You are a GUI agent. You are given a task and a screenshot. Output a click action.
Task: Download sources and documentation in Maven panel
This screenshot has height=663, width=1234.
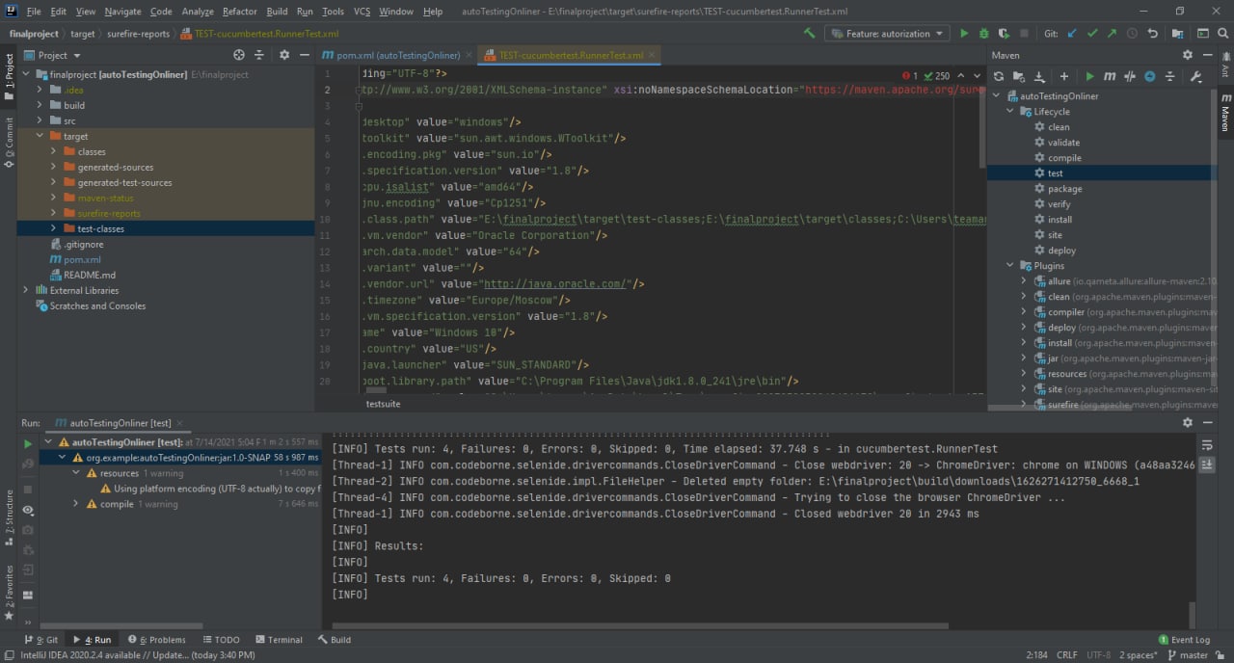click(1039, 76)
